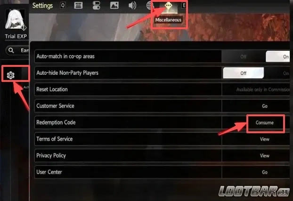Image resolution: width=293 pixels, height=201 pixels.
Task: Set Auto-match in co-op areas to On
Action: click(277, 56)
